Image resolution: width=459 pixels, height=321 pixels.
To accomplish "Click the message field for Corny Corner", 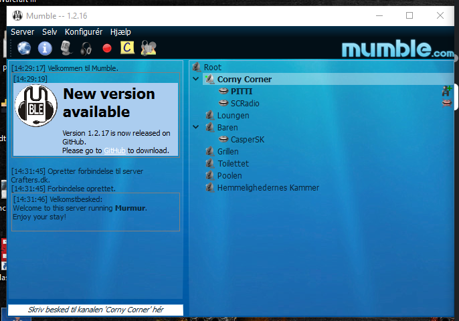I will (x=96, y=310).
